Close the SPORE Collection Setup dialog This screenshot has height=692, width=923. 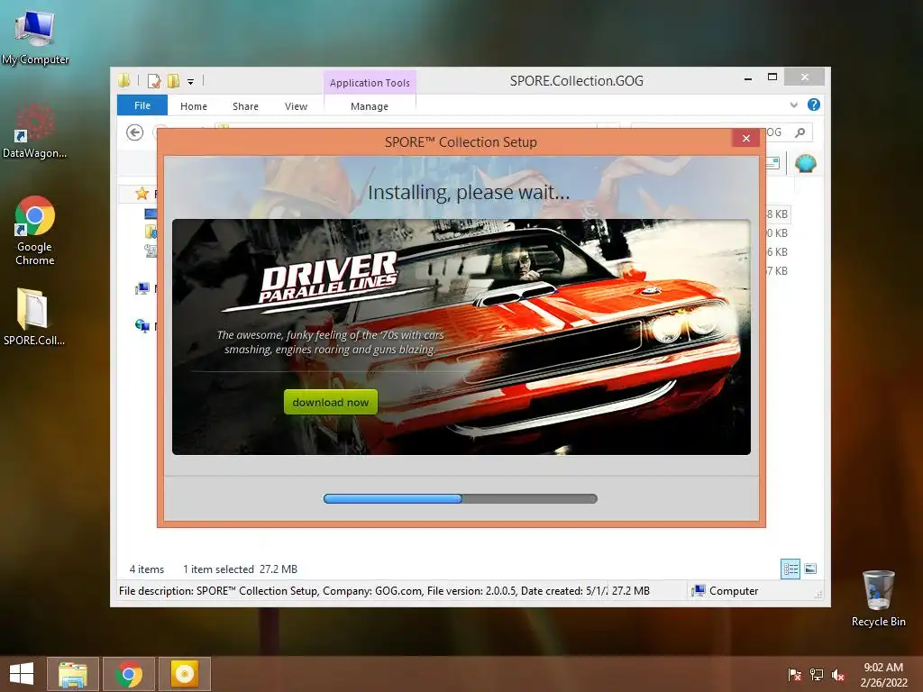click(745, 138)
